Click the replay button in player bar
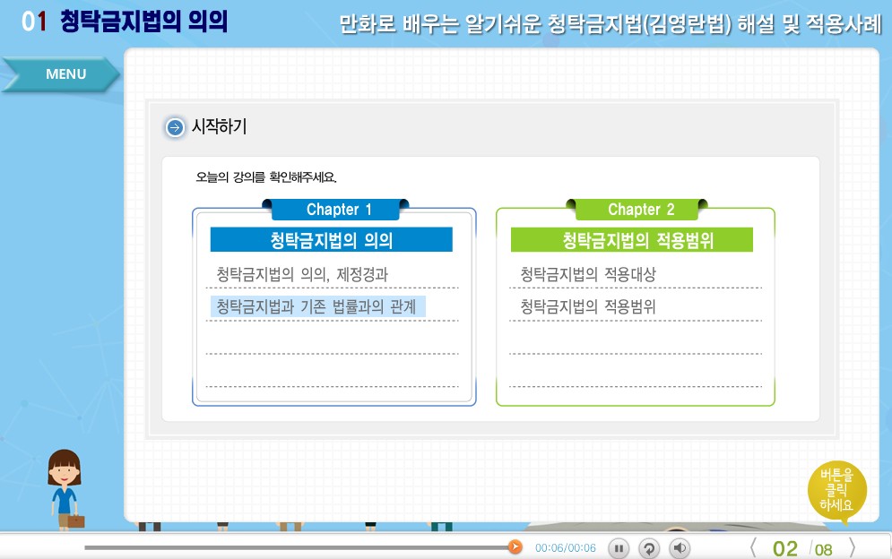 [649, 548]
